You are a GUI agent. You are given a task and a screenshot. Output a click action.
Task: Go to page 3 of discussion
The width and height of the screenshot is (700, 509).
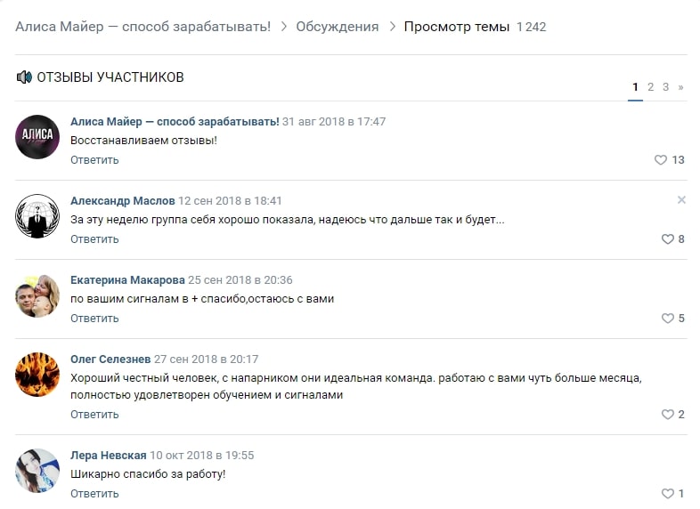pyautogui.click(x=665, y=87)
